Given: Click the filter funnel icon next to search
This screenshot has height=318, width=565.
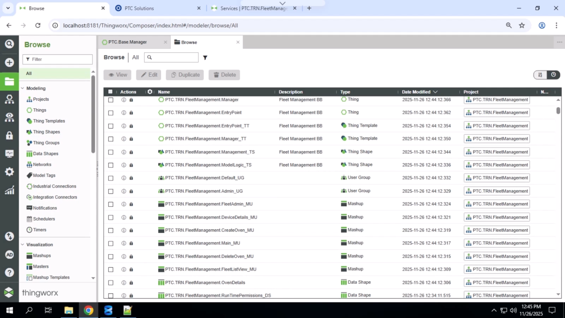Looking at the screenshot, I should click(x=205, y=58).
